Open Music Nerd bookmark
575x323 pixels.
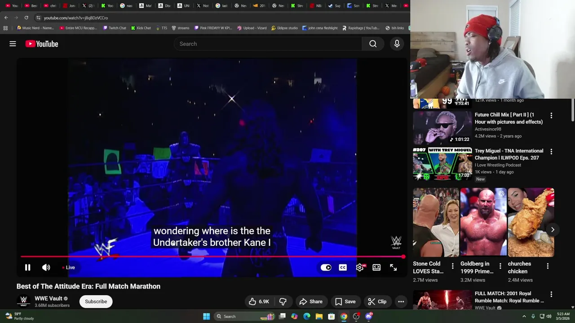coord(35,28)
